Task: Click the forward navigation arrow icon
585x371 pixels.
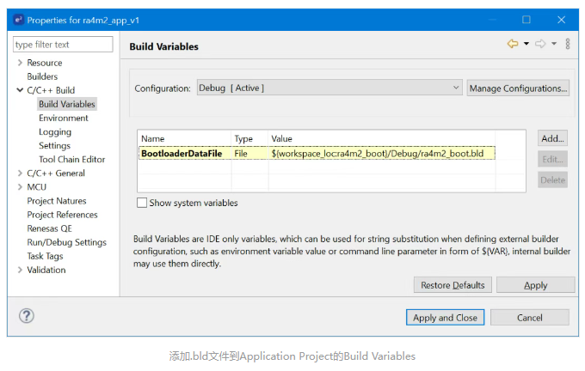Action: [540, 44]
